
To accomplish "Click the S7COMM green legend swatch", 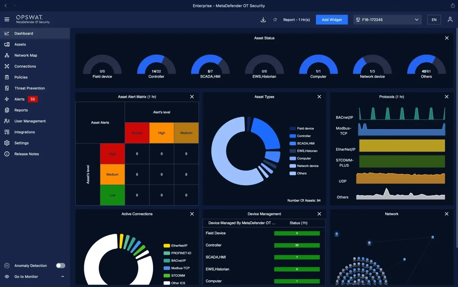I will pyautogui.click(x=167, y=276).
